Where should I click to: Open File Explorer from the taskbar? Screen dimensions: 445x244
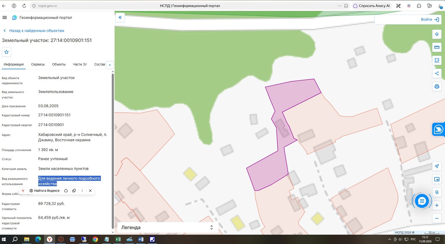coord(27,239)
